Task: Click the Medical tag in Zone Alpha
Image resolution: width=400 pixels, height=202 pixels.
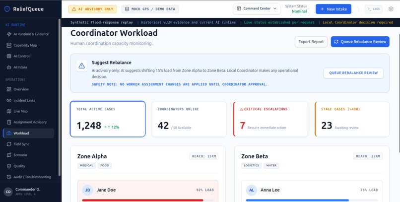Action: click(x=86, y=166)
